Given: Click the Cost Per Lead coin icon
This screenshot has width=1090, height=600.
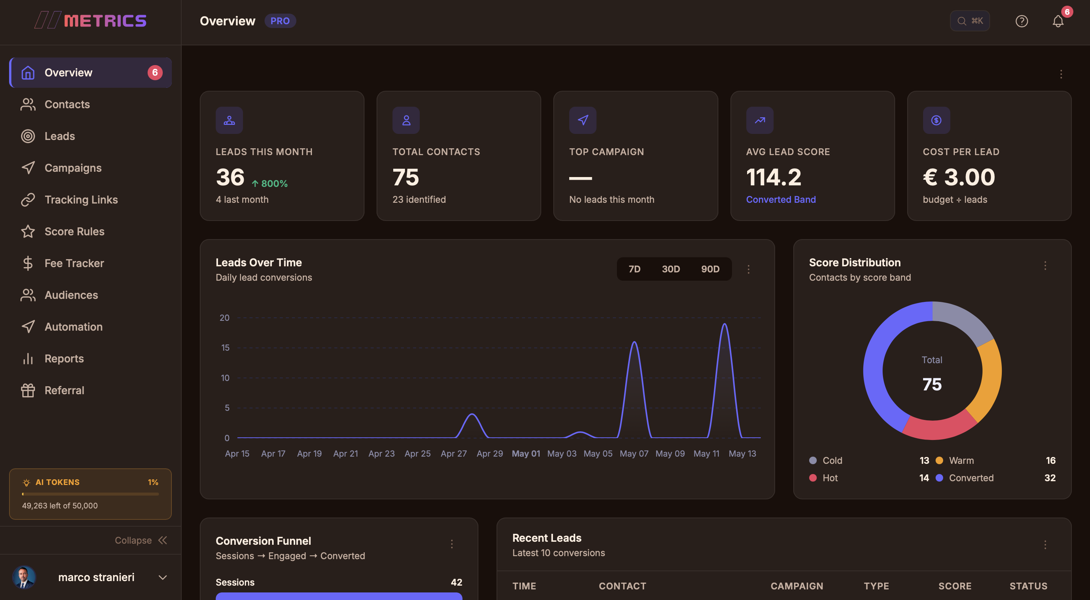Looking at the screenshot, I should tap(936, 121).
